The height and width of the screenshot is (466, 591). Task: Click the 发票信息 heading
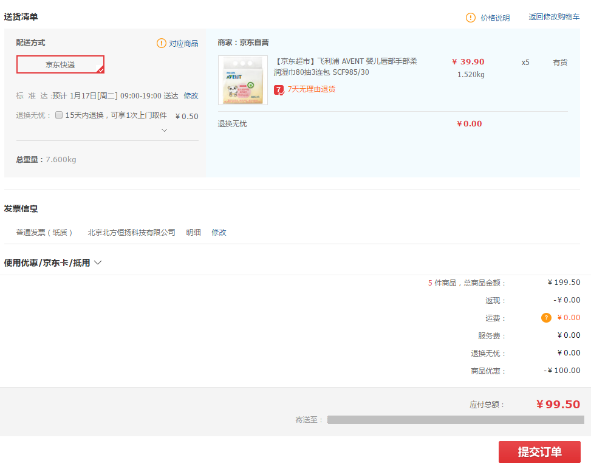(21, 208)
